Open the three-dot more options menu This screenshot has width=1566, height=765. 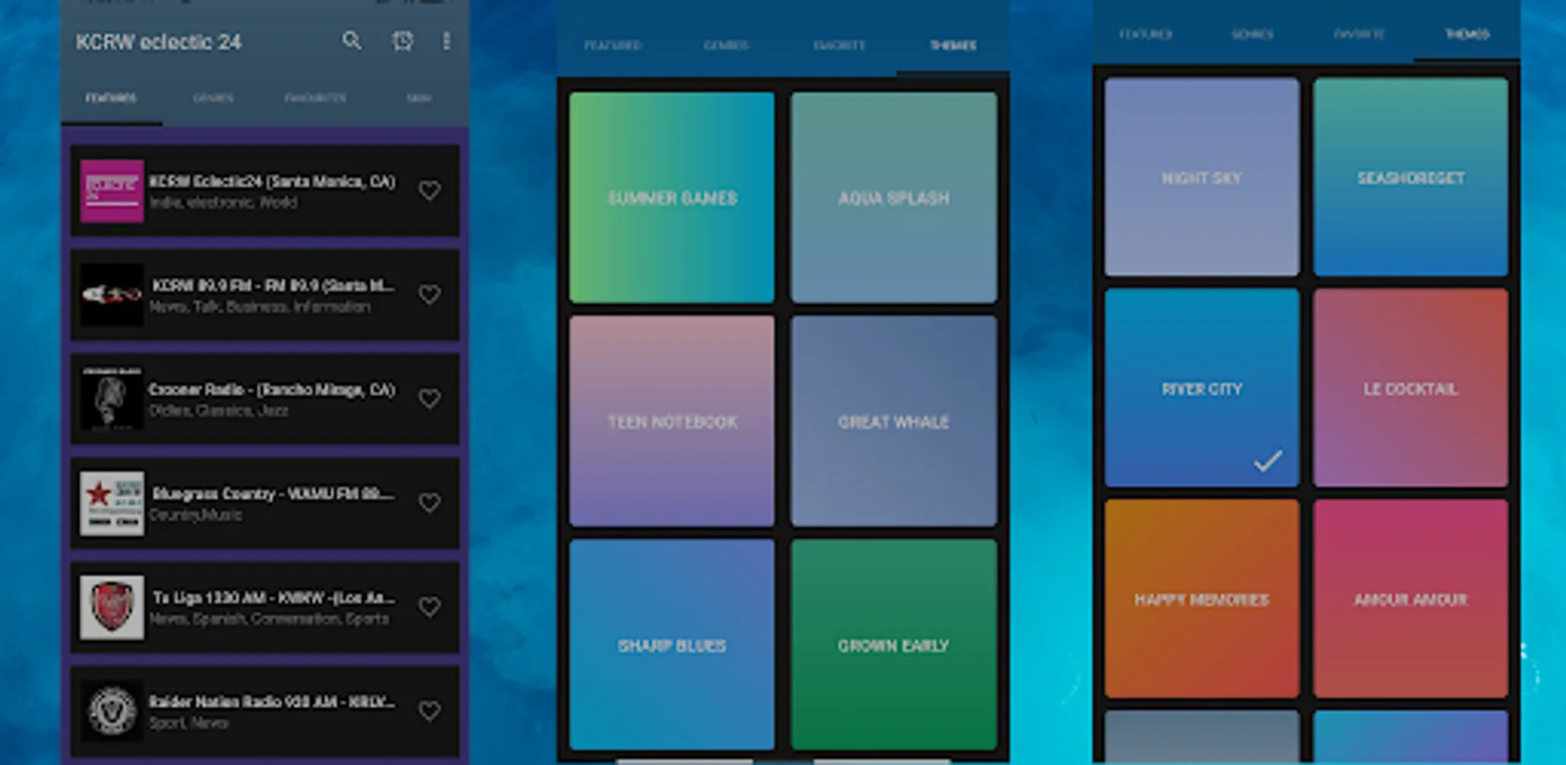446,41
